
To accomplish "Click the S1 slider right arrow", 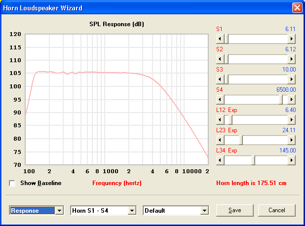I will (x=291, y=39).
